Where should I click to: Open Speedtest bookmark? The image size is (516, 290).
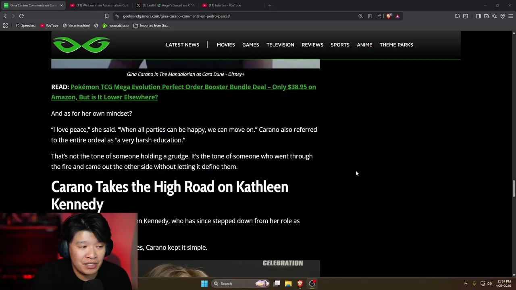click(x=26, y=25)
